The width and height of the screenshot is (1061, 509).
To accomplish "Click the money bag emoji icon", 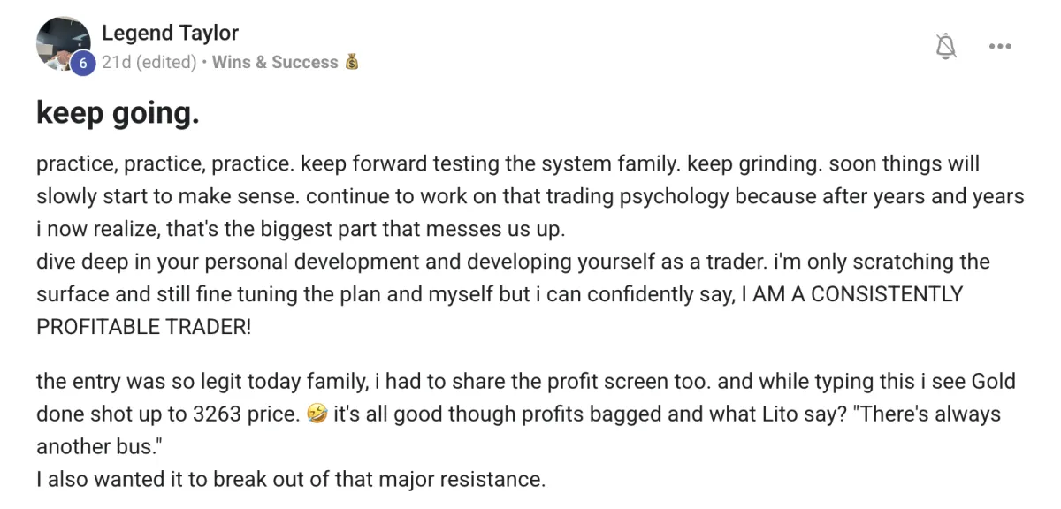I will [351, 62].
